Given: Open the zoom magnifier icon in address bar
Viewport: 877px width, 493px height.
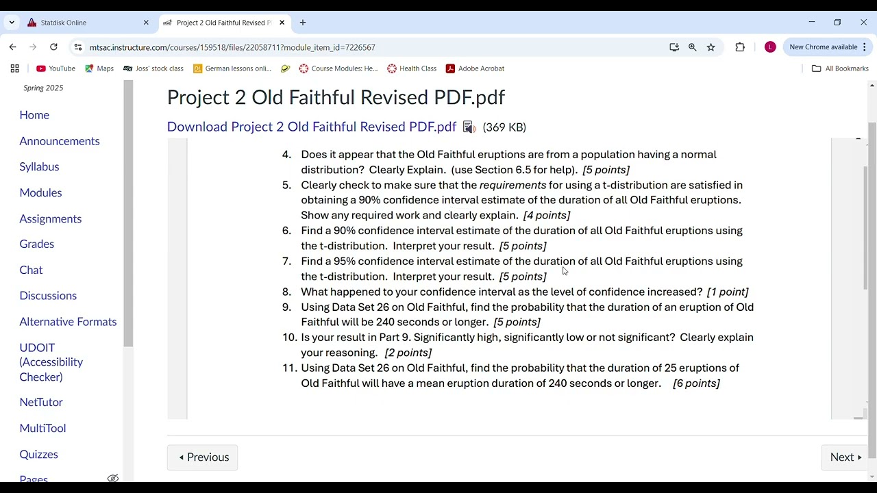Looking at the screenshot, I should (x=693, y=47).
